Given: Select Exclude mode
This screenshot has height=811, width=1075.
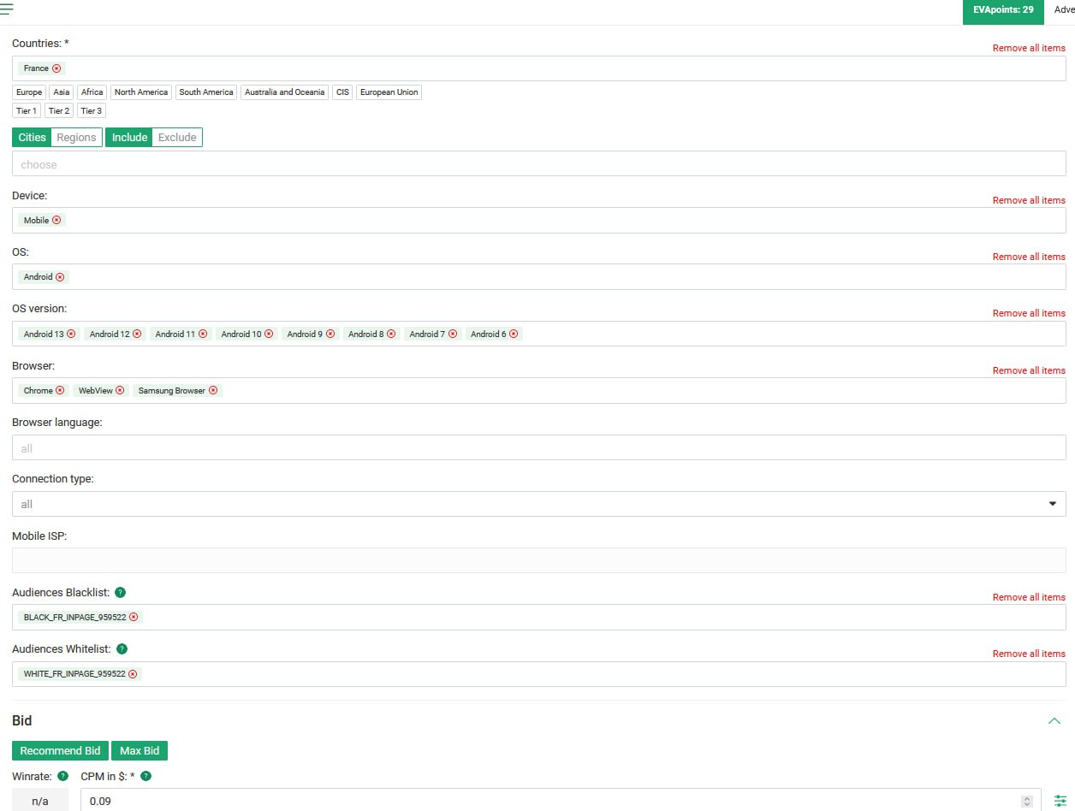Looking at the screenshot, I should coord(177,138).
